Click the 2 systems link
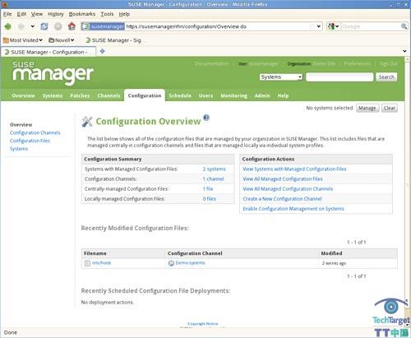The width and height of the screenshot is (411, 338). click(x=215, y=169)
